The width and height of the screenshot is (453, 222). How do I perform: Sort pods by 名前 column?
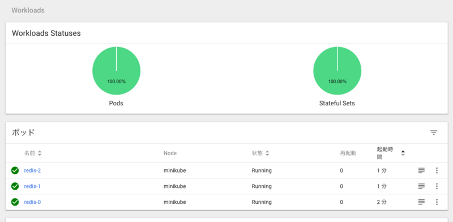(x=33, y=153)
